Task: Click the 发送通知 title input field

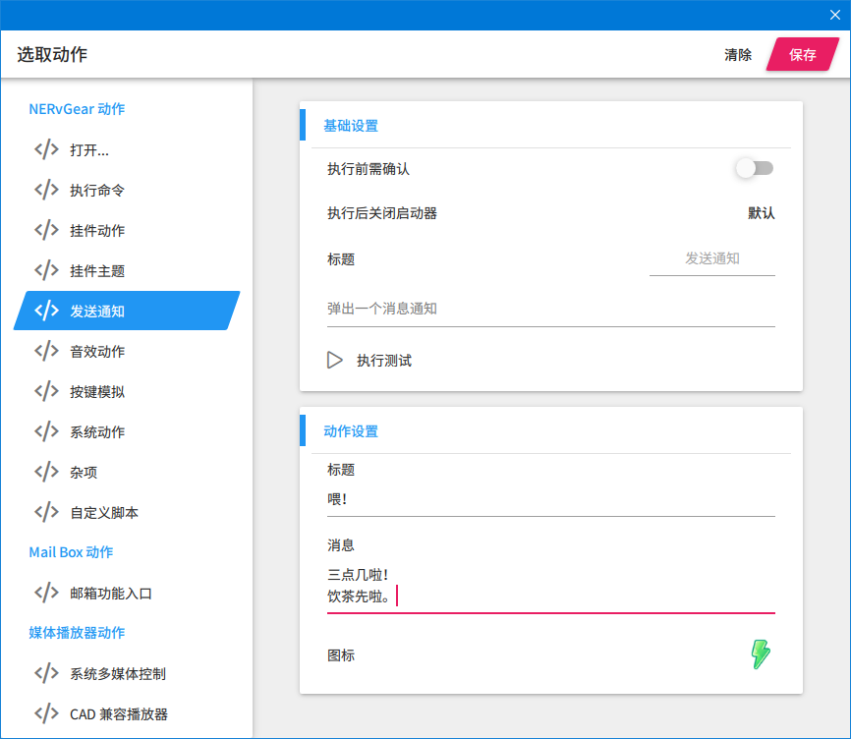Action: coord(712,259)
